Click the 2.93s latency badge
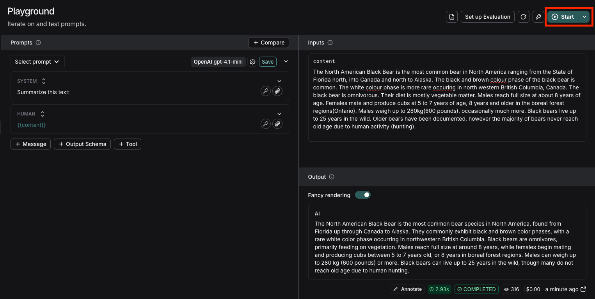This screenshot has height=299, width=595. tap(440, 289)
